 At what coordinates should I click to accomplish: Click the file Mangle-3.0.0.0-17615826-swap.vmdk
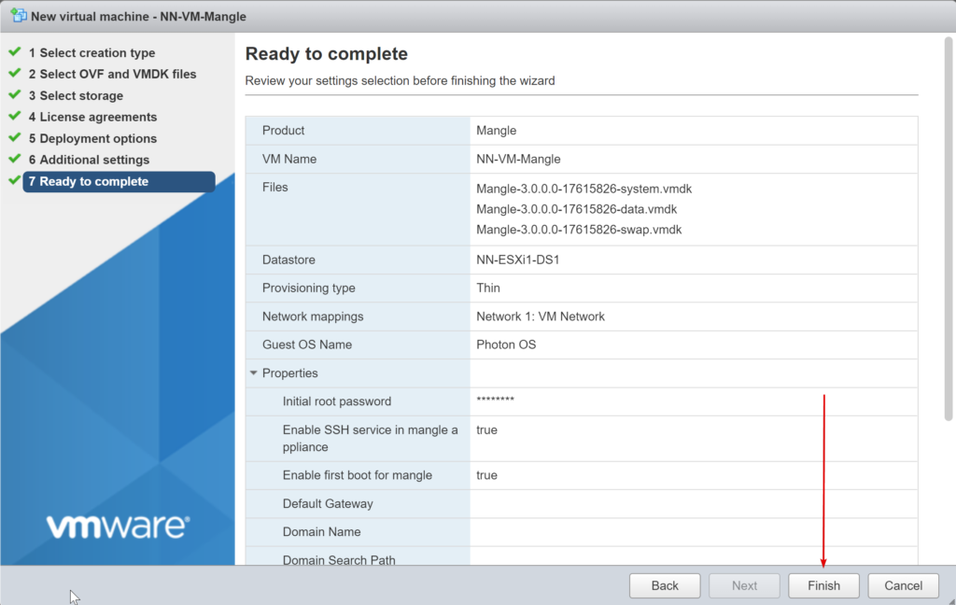point(579,230)
